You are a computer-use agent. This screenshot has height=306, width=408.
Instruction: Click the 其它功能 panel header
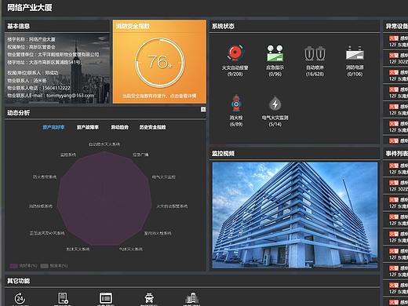point(19,281)
